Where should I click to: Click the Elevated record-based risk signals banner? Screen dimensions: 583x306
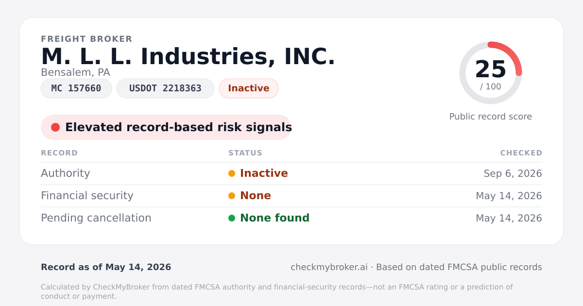click(166, 127)
